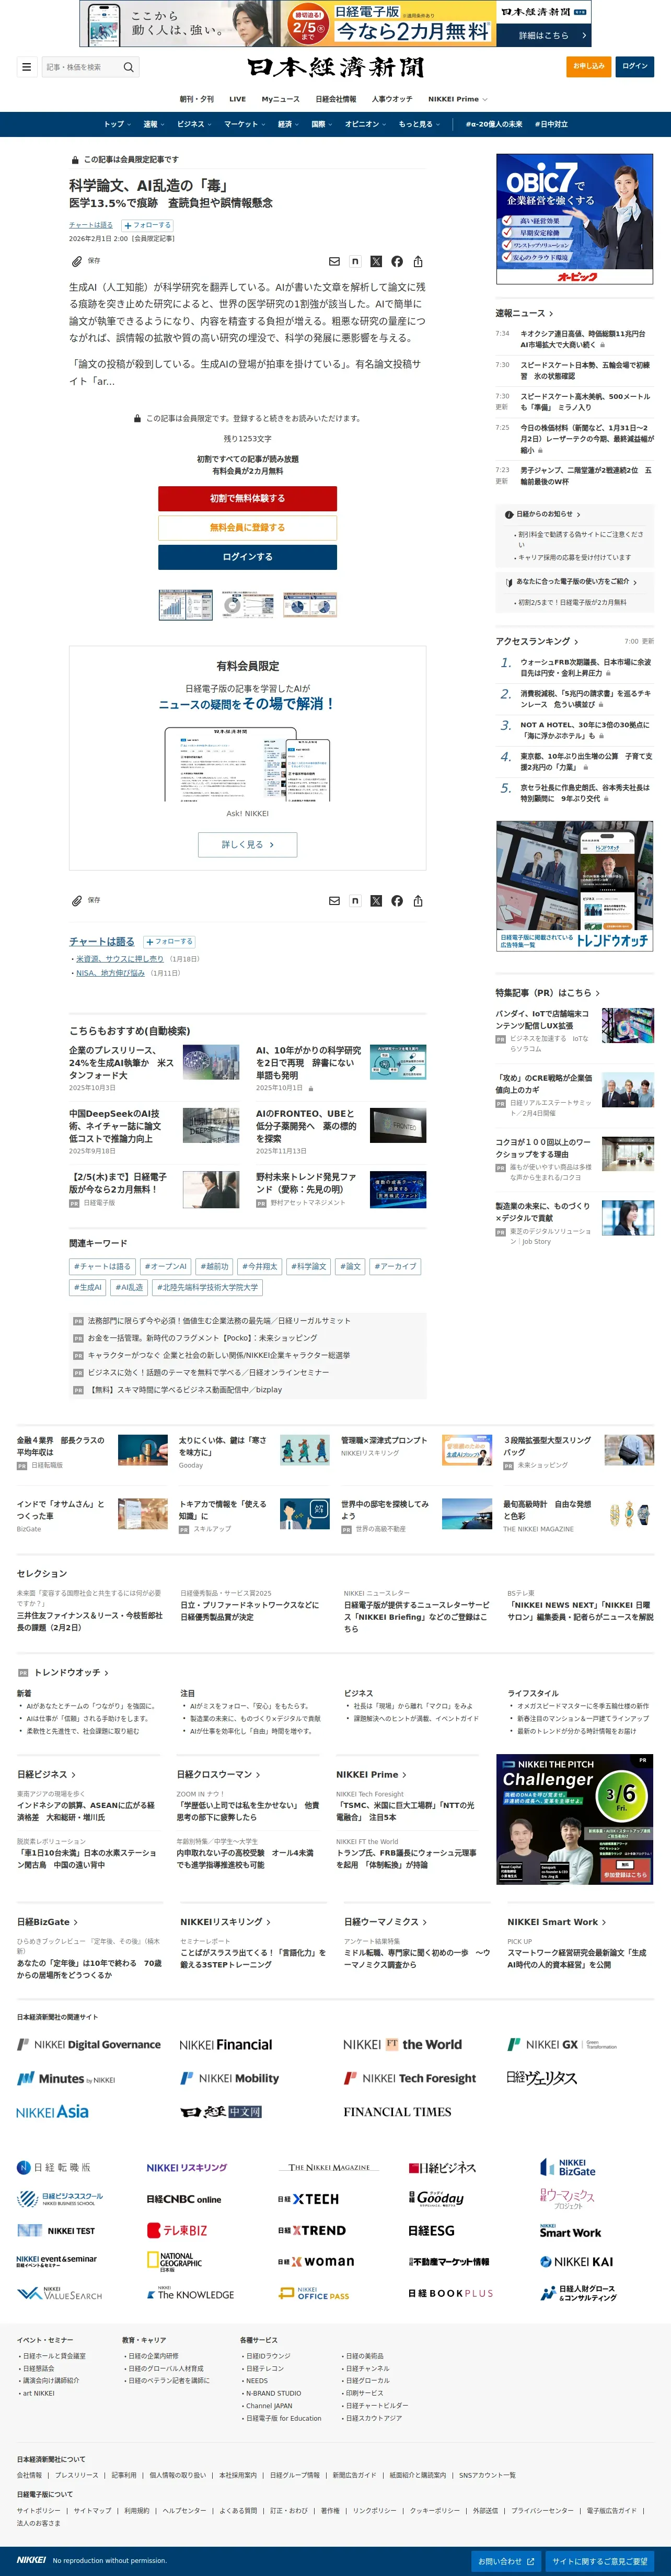The width and height of the screenshot is (671, 2576).
Task: Click the search magnifier icon
Action: click(128, 67)
